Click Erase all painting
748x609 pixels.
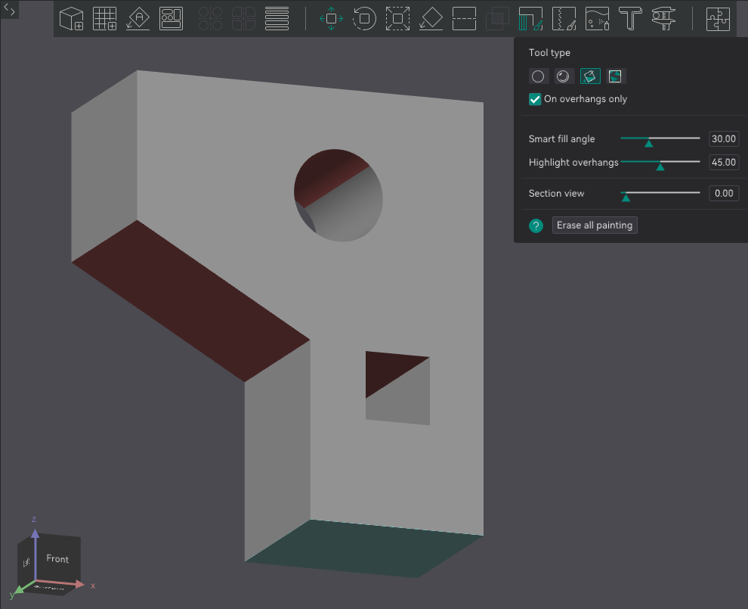(x=595, y=225)
